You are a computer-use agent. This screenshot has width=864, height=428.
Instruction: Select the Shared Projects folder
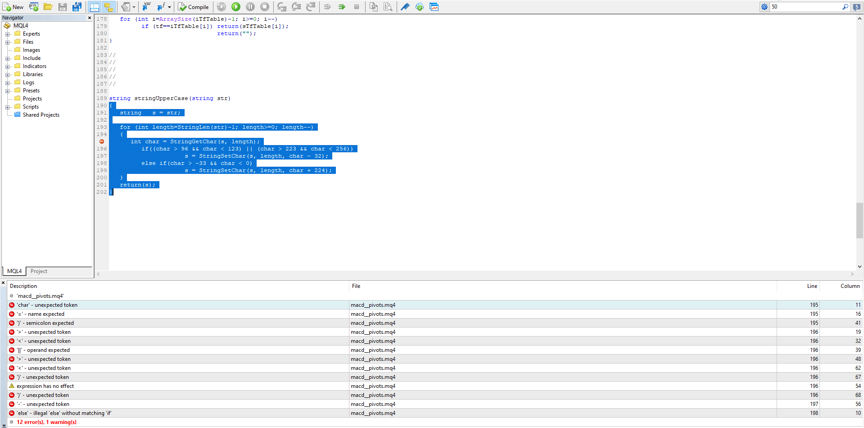[41, 115]
